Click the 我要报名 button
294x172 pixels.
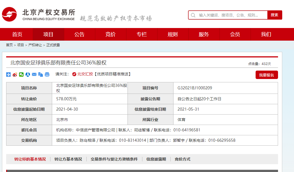pos(267,75)
